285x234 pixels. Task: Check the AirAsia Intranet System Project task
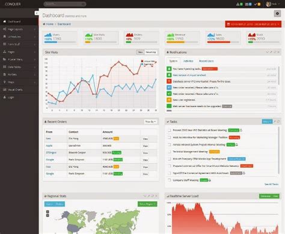(x=170, y=144)
